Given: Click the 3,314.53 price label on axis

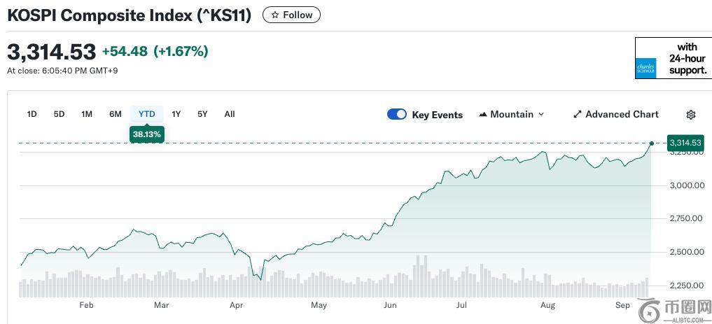Looking at the screenshot, I should 685,143.
